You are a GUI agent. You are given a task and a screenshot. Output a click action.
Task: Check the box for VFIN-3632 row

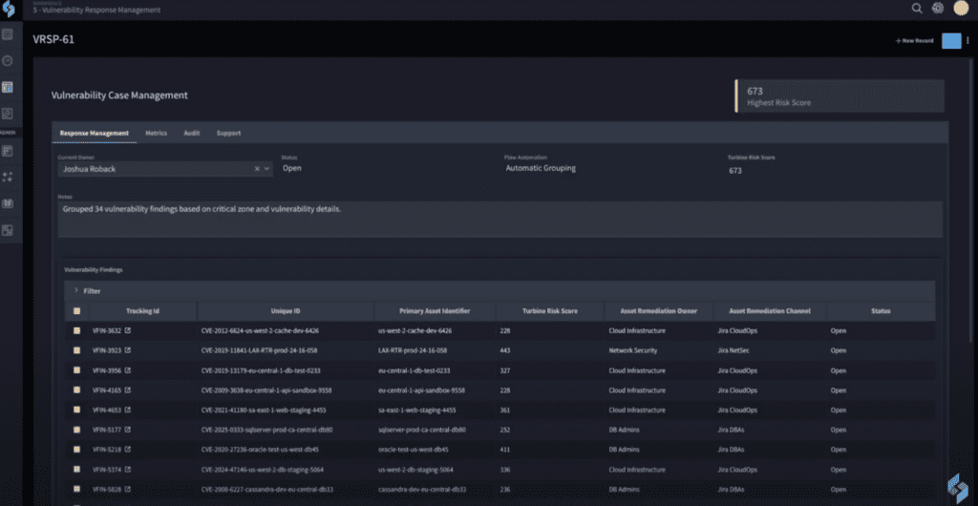click(x=76, y=330)
